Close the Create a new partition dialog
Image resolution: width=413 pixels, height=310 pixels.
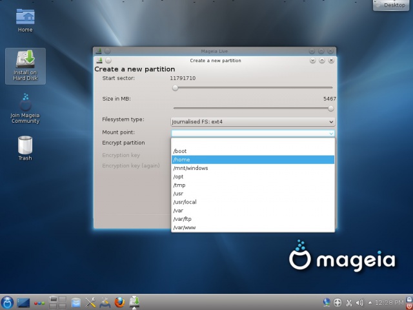pyautogui.click(x=331, y=60)
